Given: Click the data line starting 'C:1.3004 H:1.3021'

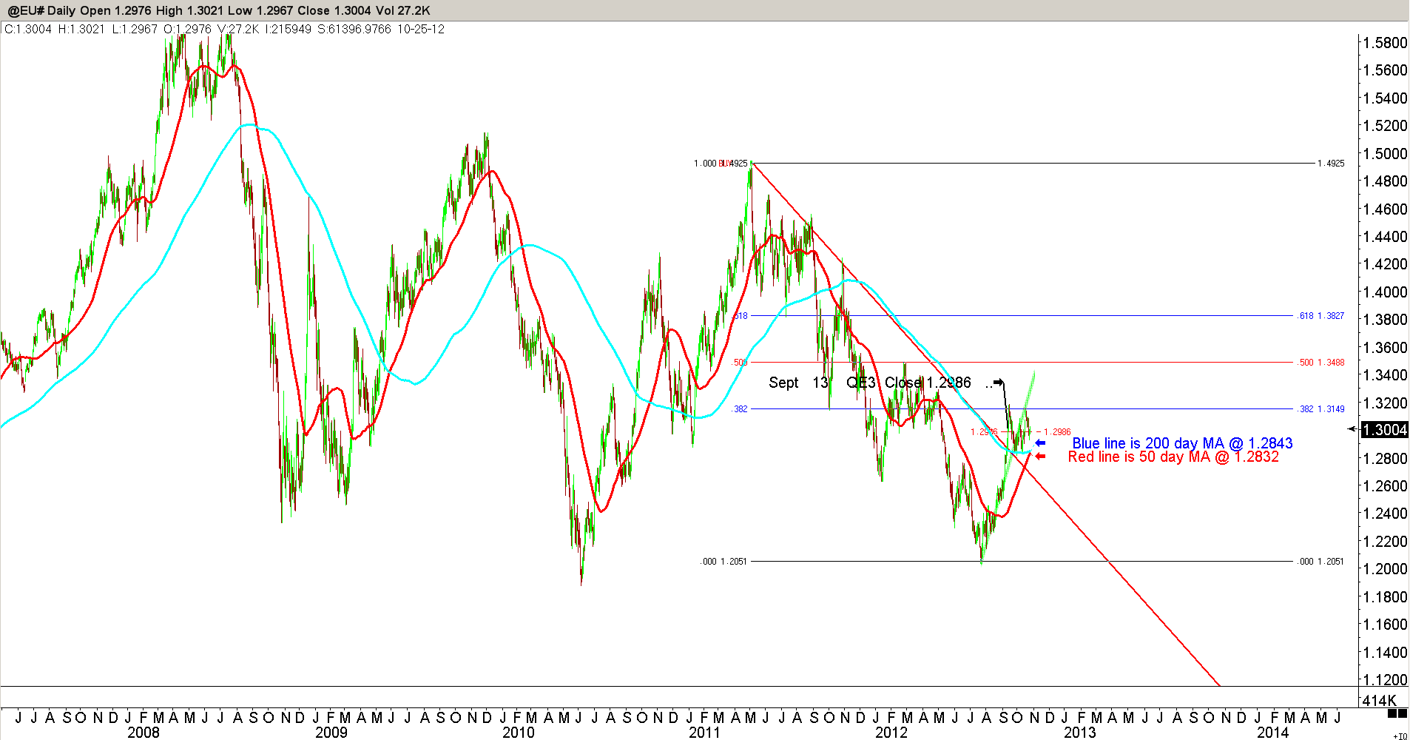Looking at the screenshot, I should pos(224,29).
